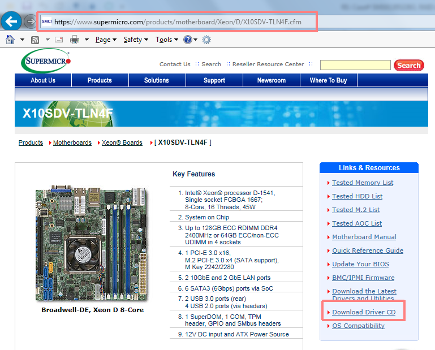Open the Tools dropdown menu
Screen dimensions: 435x350
167,40
